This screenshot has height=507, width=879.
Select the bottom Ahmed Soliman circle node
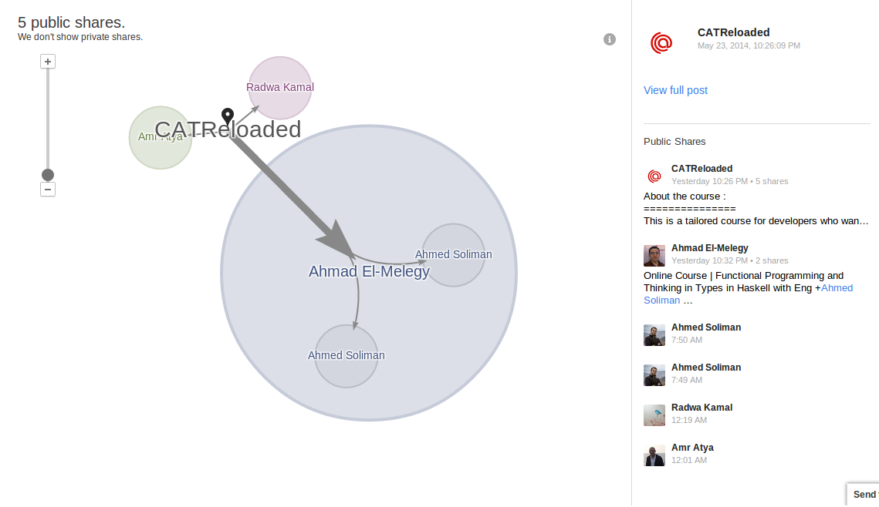pos(346,356)
